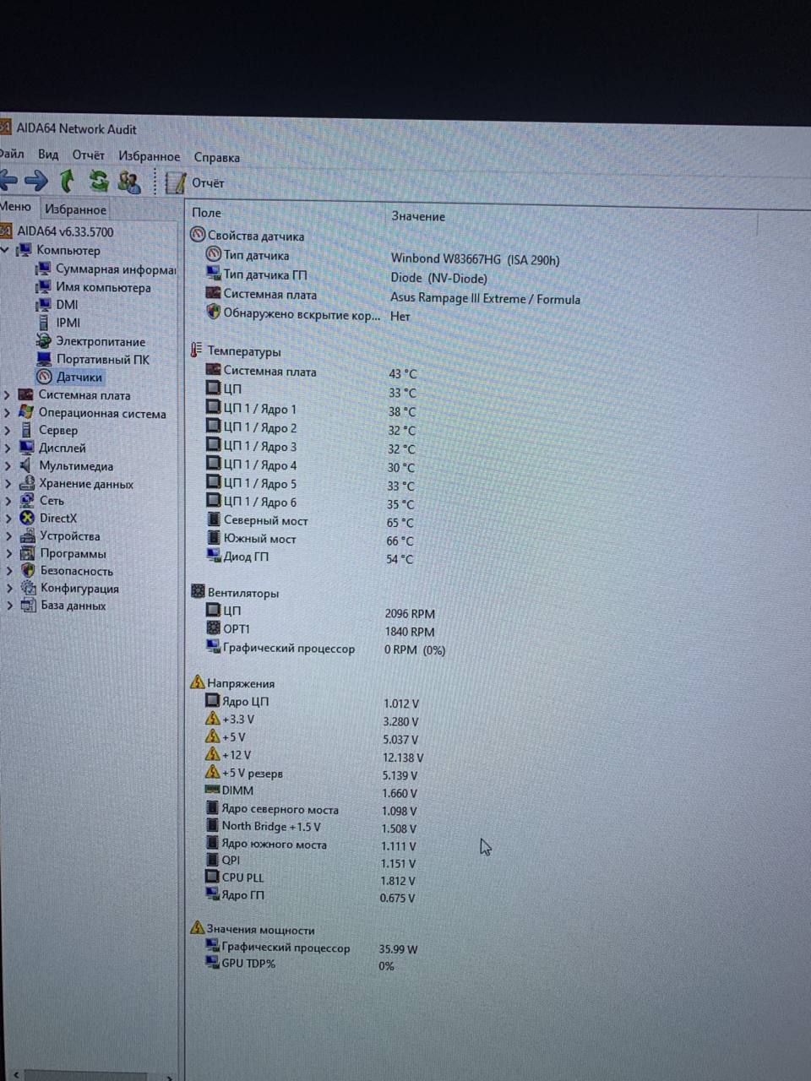Viewport: 811px width, 1081px height.
Task: Click the Устройства tree icon
Action: [27, 536]
